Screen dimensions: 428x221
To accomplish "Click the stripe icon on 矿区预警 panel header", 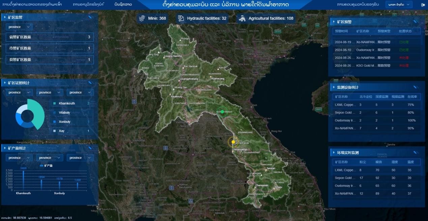I will point(416,22).
